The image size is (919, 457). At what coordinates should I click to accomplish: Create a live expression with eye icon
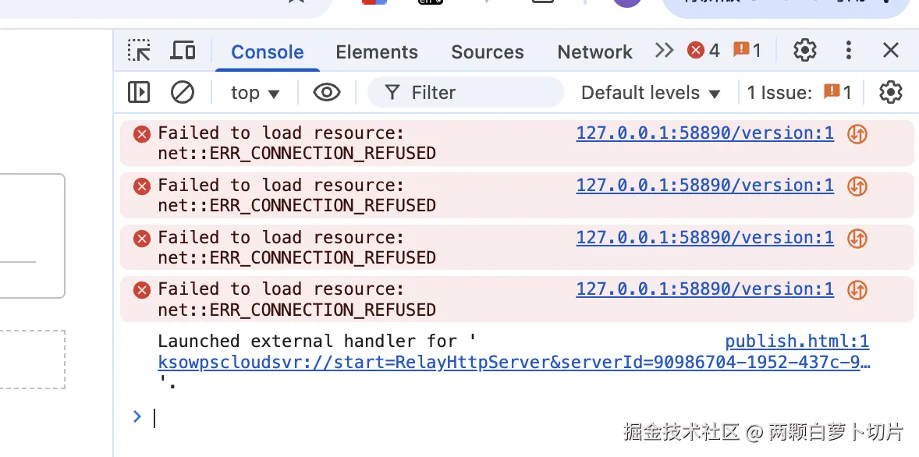(x=327, y=93)
